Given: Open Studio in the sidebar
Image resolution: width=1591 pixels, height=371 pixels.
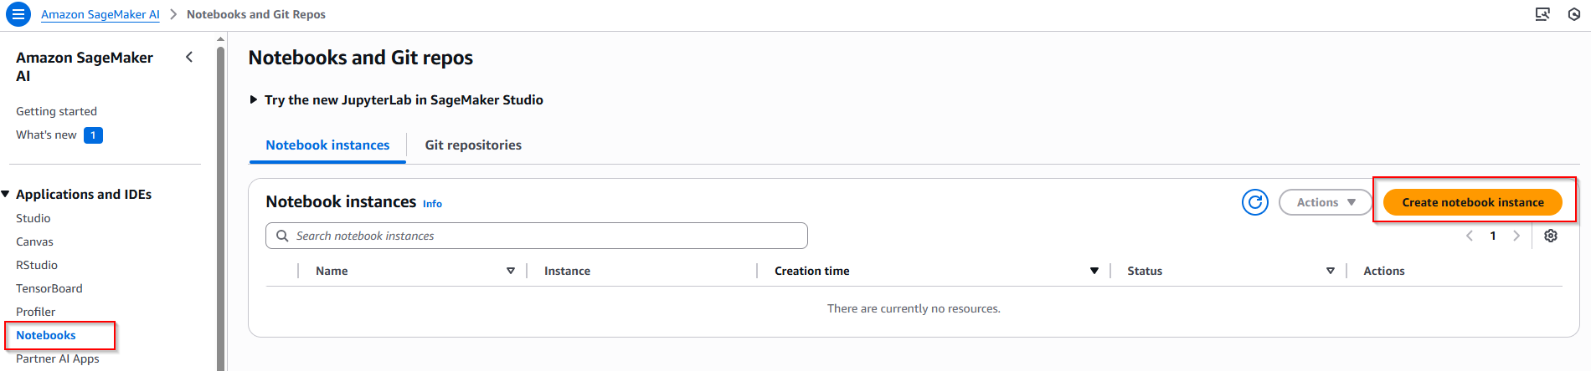Looking at the screenshot, I should tap(33, 218).
